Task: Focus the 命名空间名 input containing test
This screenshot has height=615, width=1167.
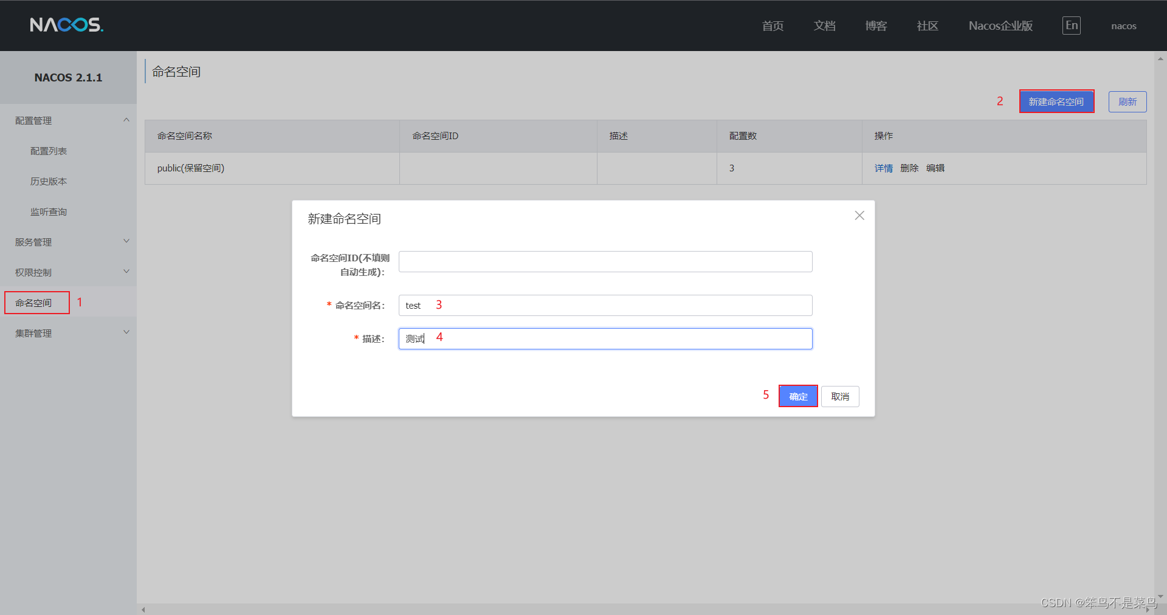Action: 605,305
